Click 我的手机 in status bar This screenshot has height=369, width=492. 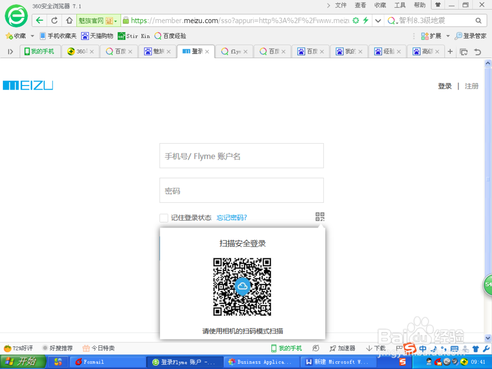286,348
